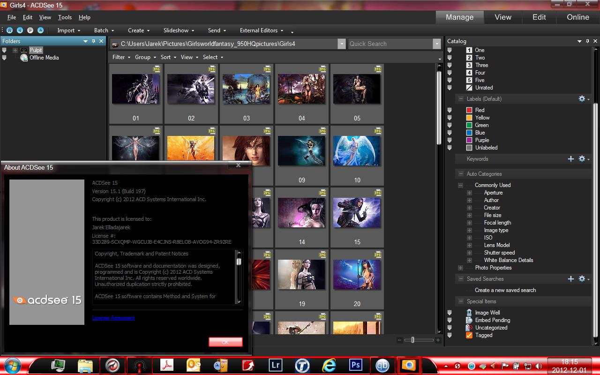600x375 pixels.
Task: Open Internet Explorer from taskbar
Action: [330, 365]
